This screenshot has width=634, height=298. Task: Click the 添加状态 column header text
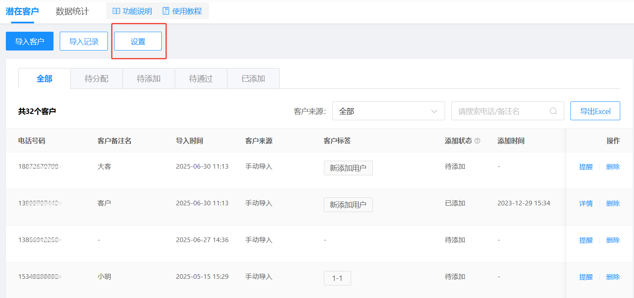click(458, 141)
